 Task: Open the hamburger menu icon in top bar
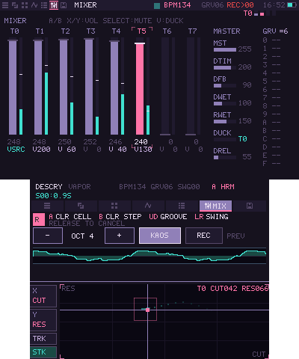click(5, 5)
